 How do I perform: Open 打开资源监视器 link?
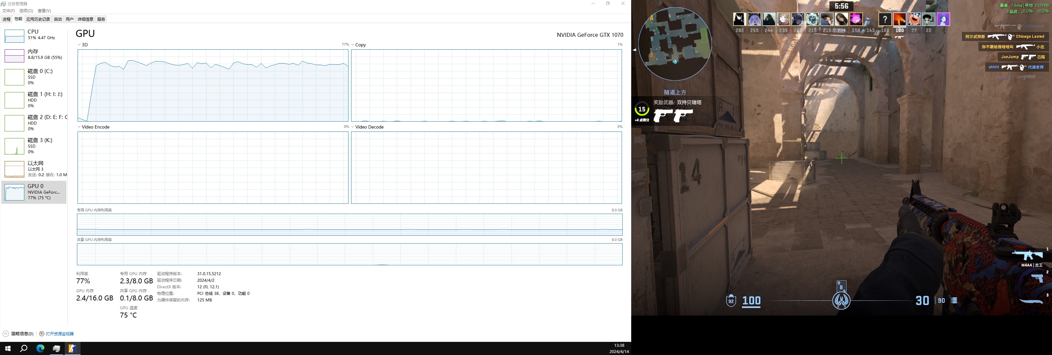pos(60,334)
